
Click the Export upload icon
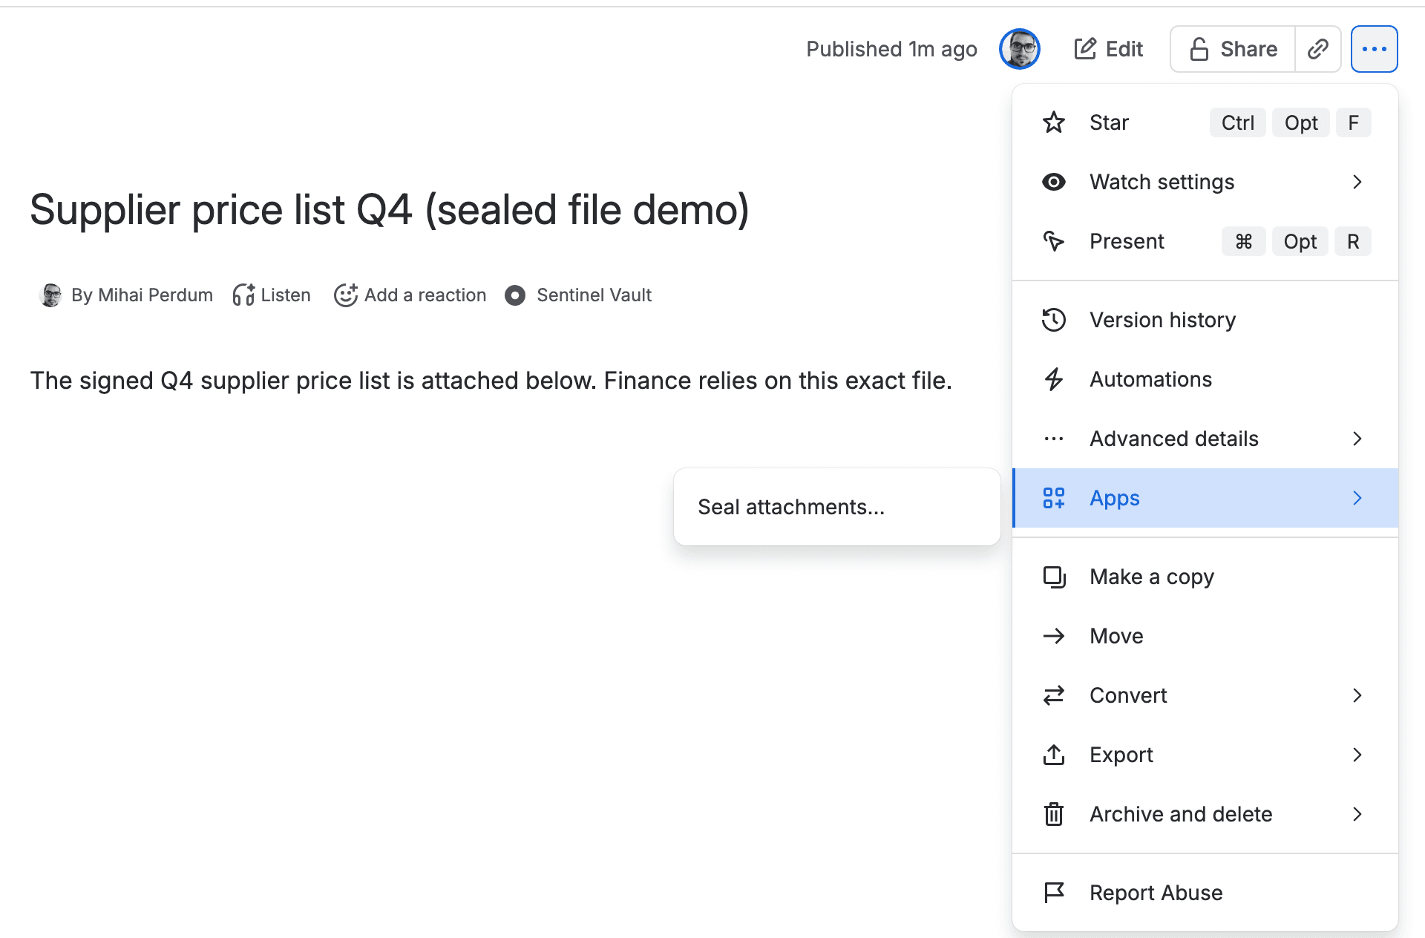pos(1054,755)
